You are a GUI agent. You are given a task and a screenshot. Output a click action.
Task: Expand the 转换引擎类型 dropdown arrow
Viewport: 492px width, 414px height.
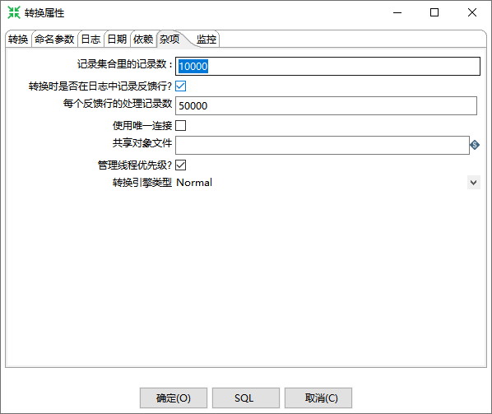[x=473, y=183]
